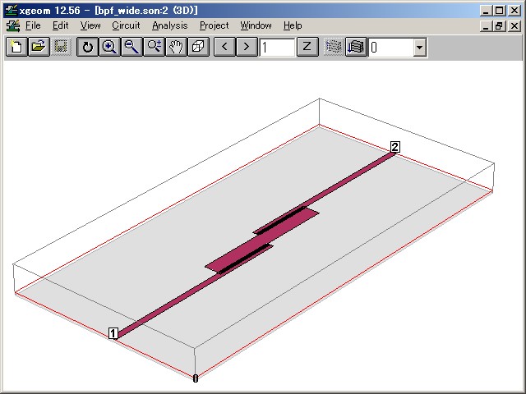Close the bpf_wide.son document window
The height and width of the screenshot is (394, 526).
click(514, 26)
